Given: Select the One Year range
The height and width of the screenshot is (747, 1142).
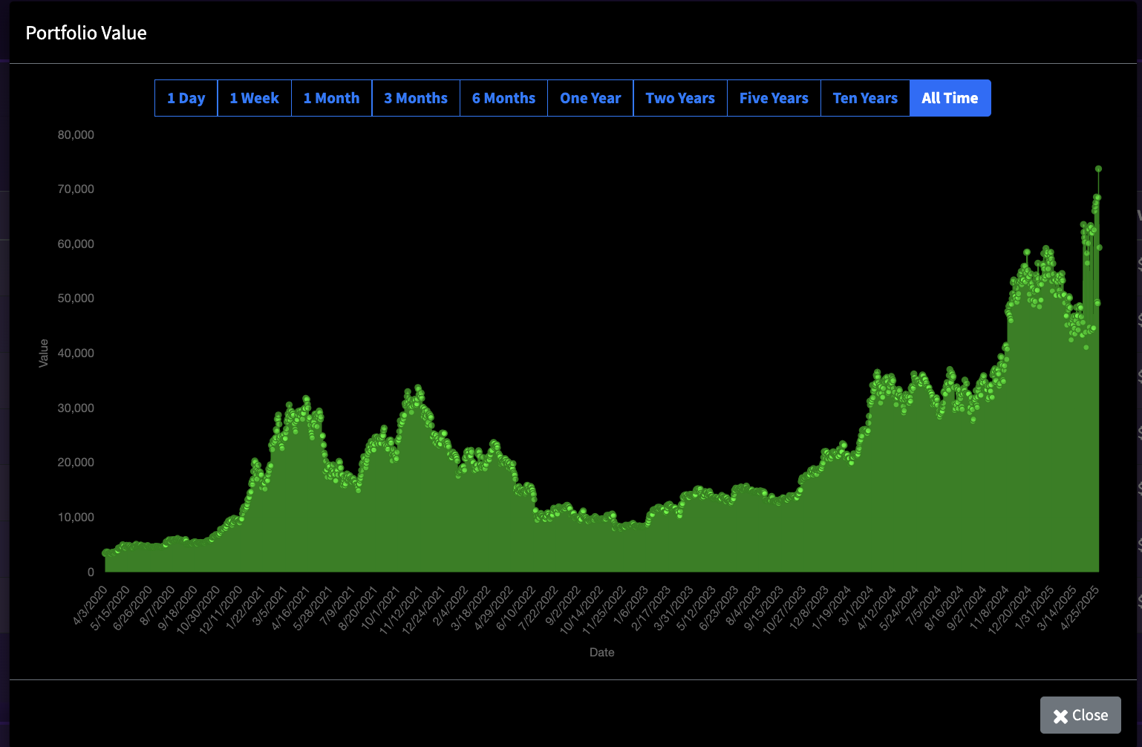Looking at the screenshot, I should click(x=590, y=98).
